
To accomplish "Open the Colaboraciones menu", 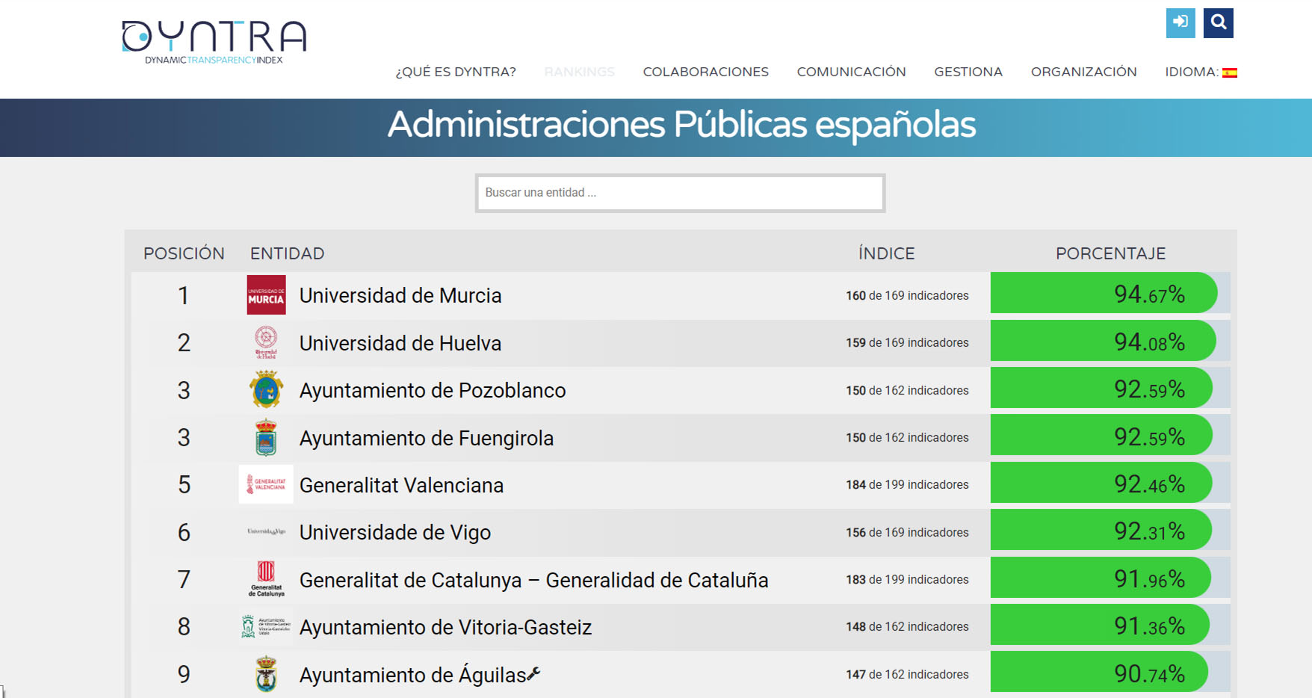I will pyautogui.click(x=705, y=72).
